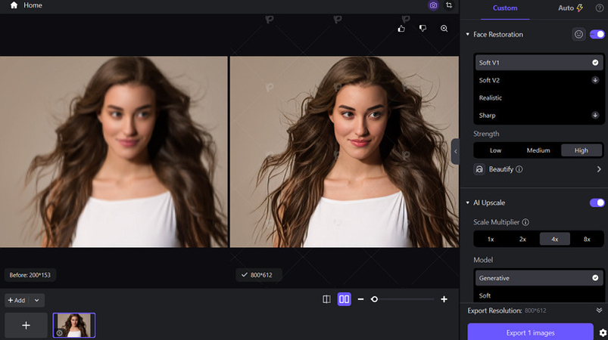Click the Home label
This screenshot has width=608, height=340.
33,5
